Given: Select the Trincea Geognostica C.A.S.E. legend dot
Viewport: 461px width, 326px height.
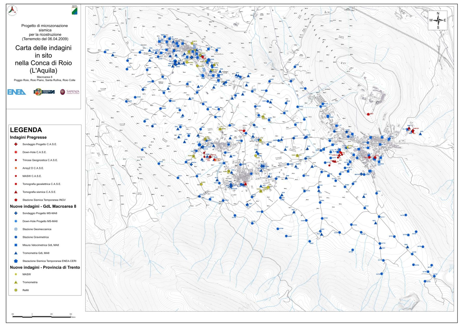Looking at the screenshot, I should tap(16, 160).
